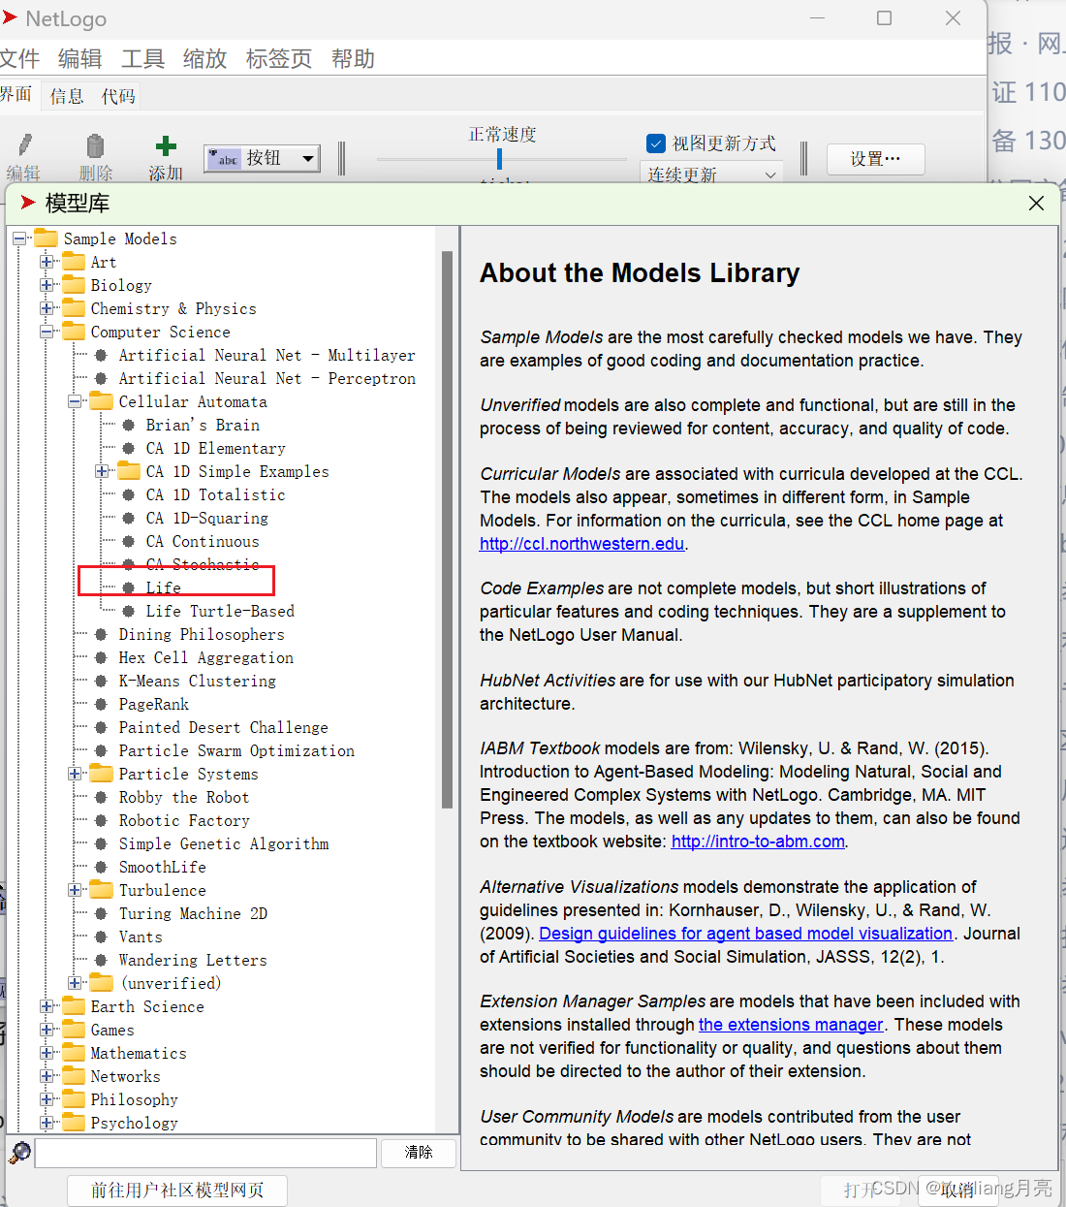Screen dimensions: 1066x1207
Task: Open the Design guidelines visualization link
Action: click(746, 934)
